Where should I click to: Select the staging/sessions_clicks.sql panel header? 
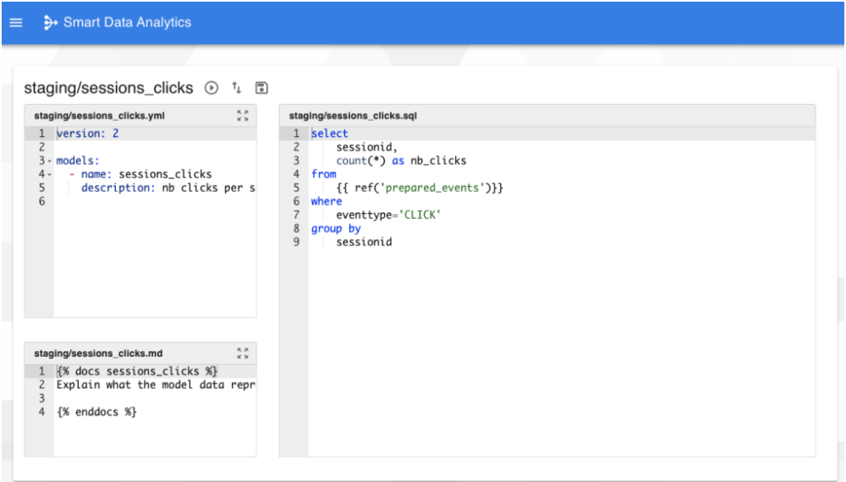click(353, 116)
